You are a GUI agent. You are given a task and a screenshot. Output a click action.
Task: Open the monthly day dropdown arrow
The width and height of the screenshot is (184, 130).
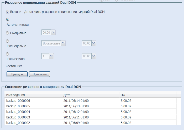coord(51,56)
